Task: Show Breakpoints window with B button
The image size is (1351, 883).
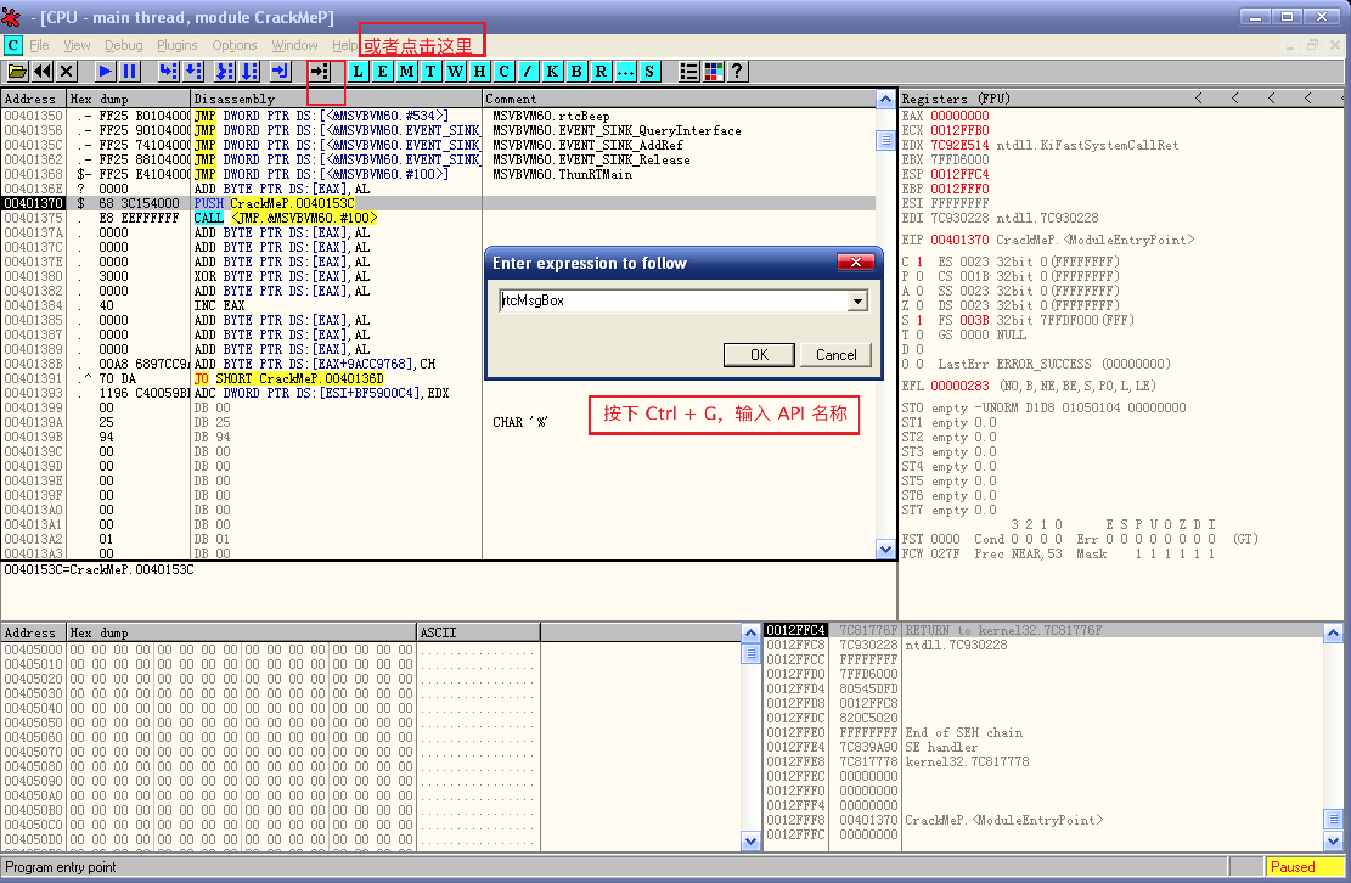Action: click(576, 72)
